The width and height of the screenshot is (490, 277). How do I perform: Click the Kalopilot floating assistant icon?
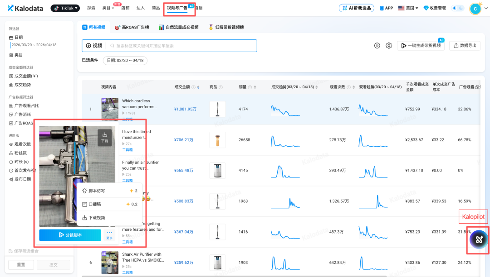[478, 239]
